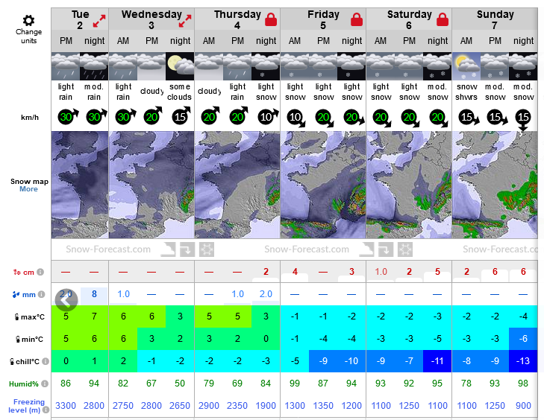Click the red lock on Thursday 4

[x=271, y=19]
